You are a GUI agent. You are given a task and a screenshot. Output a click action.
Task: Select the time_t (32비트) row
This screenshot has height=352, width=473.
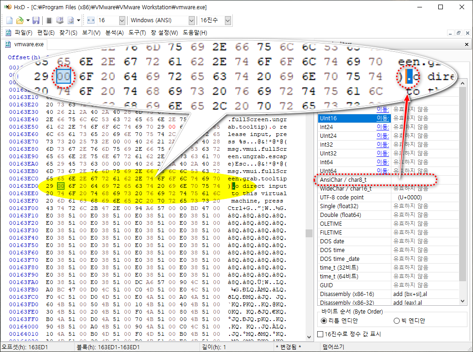[388, 267]
